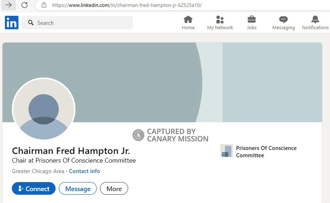Click the Jobs label in navigation
Viewport: 330px width, 203px height.
pyautogui.click(x=252, y=28)
